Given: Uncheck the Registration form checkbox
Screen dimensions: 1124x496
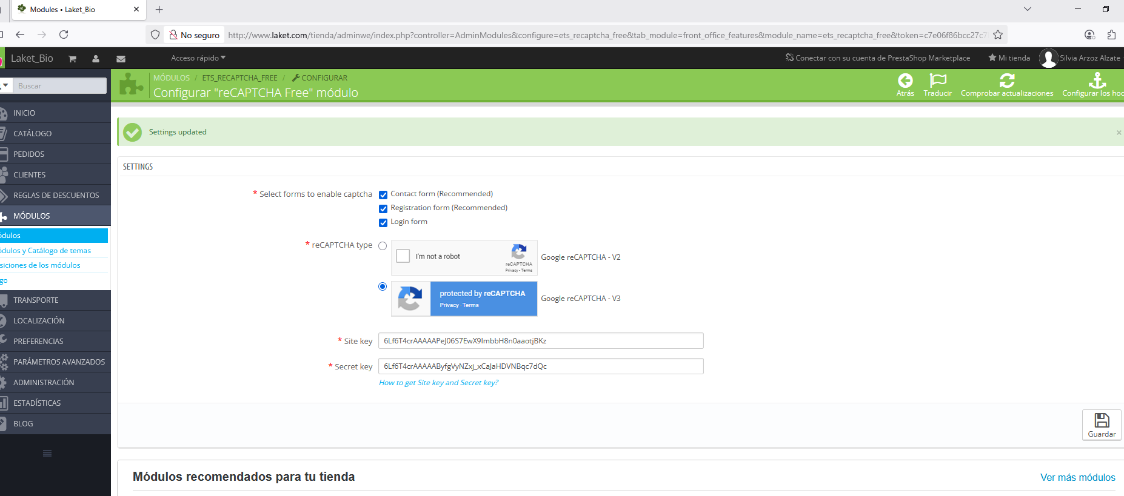Looking at the screenshot, I should coord(383,209).
